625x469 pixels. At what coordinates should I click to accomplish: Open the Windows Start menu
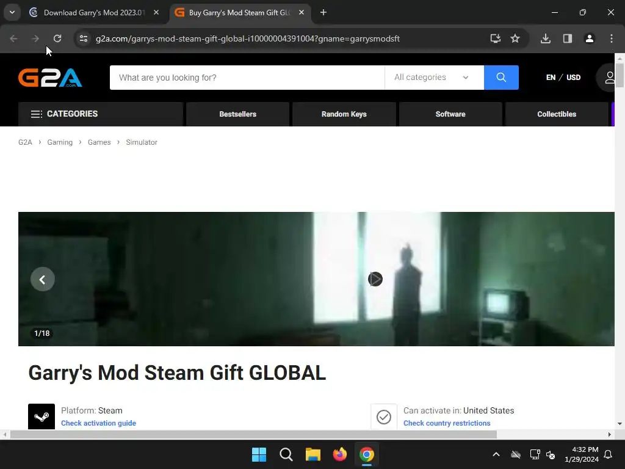tap(259, 454)
